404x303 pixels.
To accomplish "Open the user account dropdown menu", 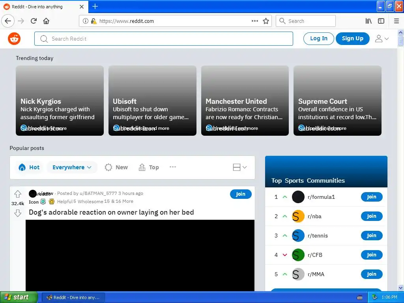I will click(x=382, y=39).
